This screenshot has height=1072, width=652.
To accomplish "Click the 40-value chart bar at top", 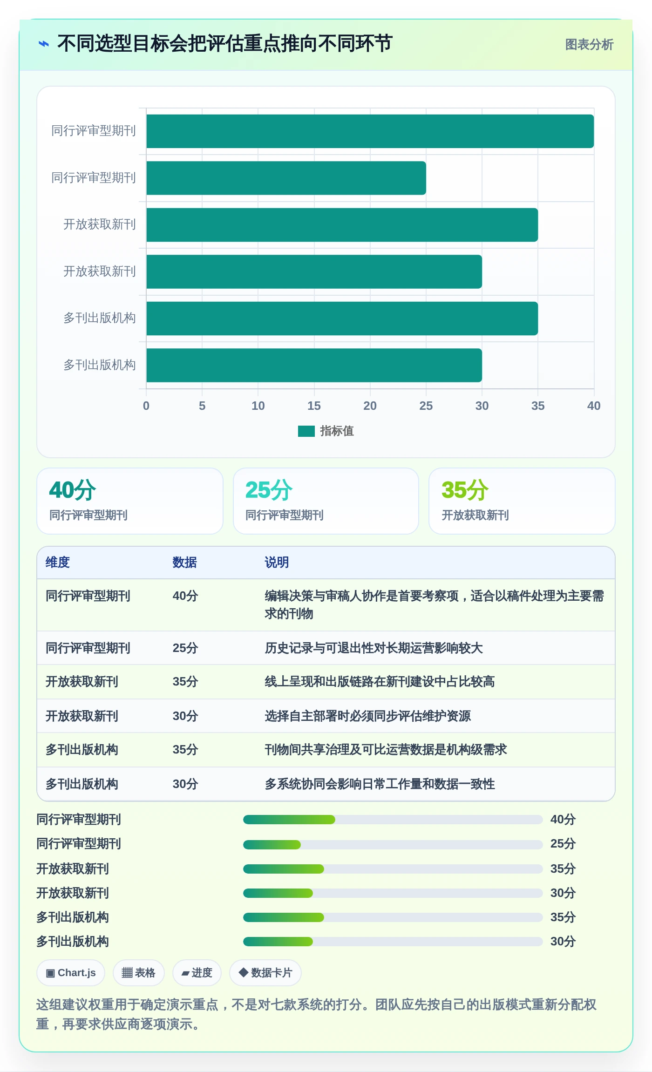I will click(x=370, y=131).
